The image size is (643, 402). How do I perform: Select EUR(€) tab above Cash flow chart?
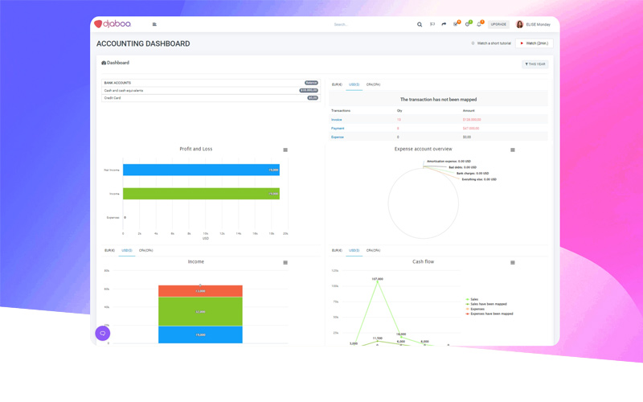tap(337, 250)
